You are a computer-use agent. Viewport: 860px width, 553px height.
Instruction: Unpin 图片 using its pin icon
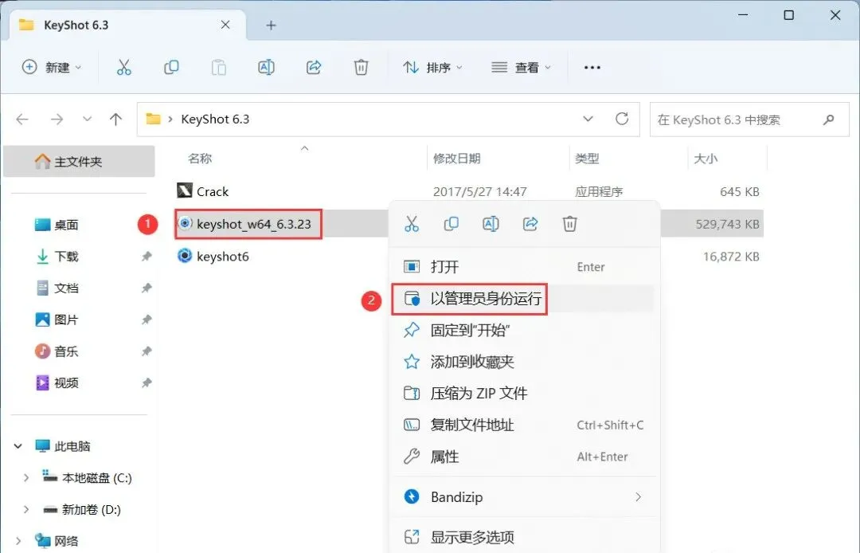click(146, 320)
